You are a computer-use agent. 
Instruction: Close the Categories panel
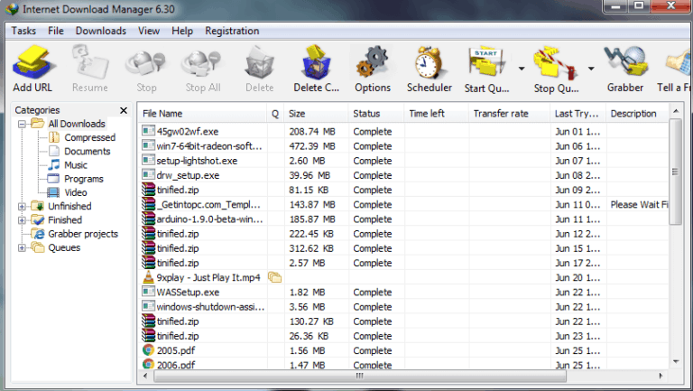click(124, 110)
